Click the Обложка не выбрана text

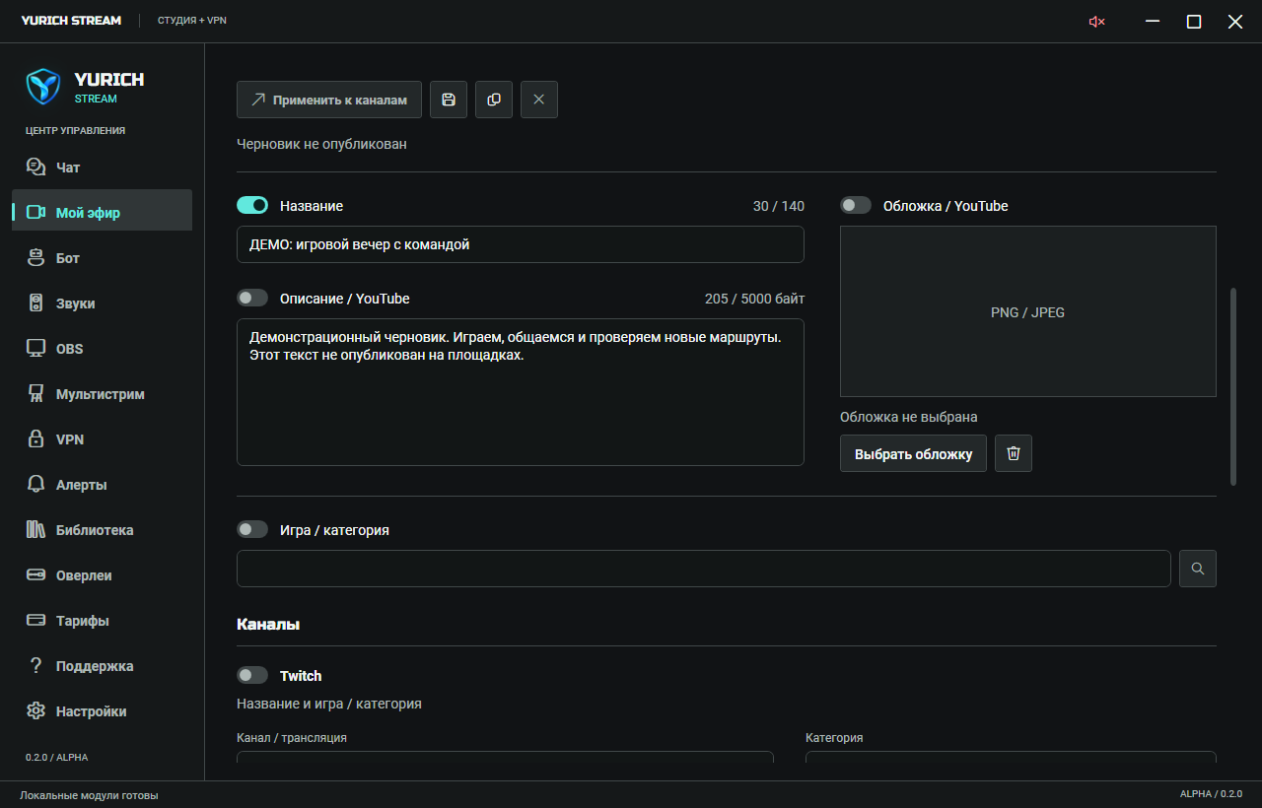click(x=909, y=417)
